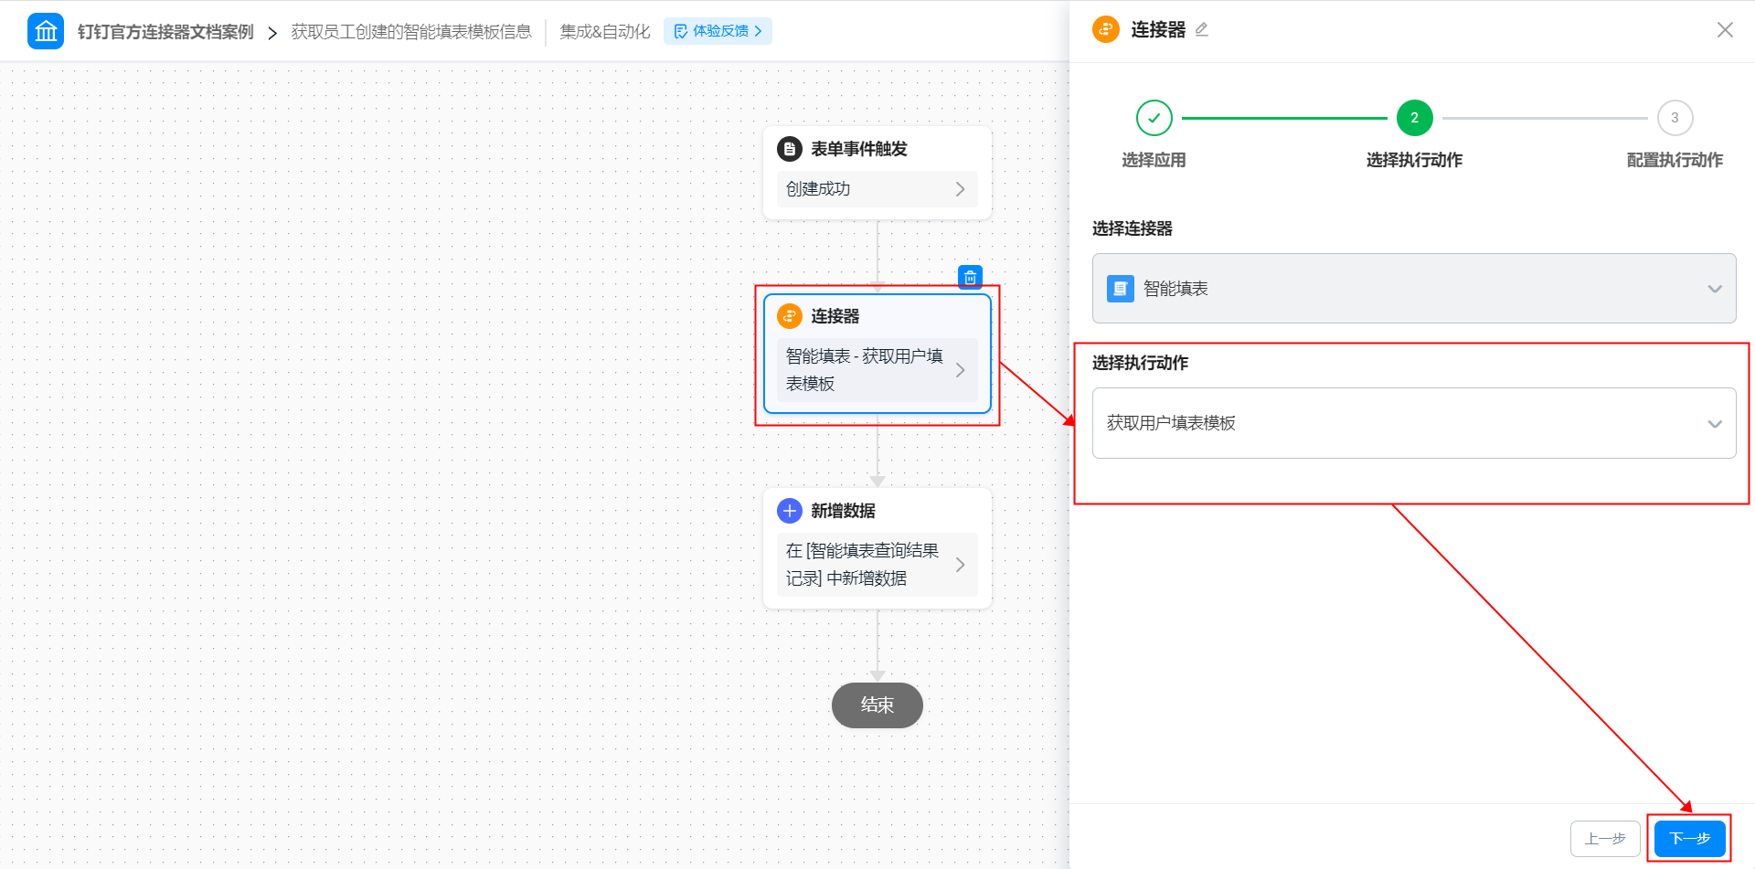Delete the connector node via trash icon
Screen dimensions: 1755x869
coord(970,277)
